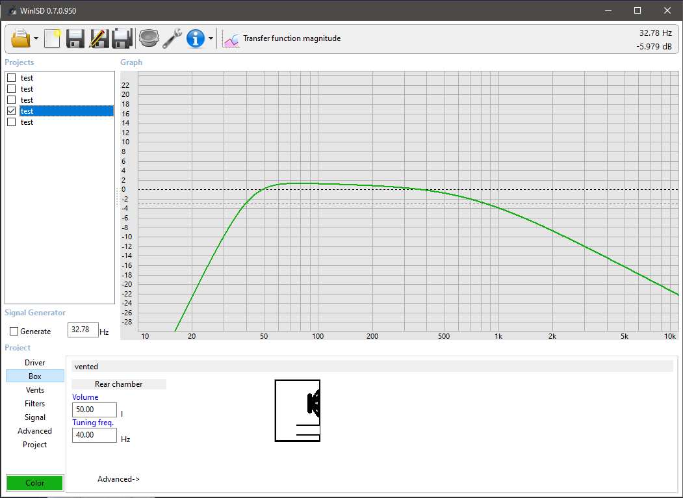Save all projects with the stacked-disks icon
The height and width of the screenshot is (498, 683).
point(122,38)
